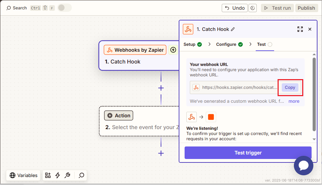The width and height of the screenshot is (322, 185).
Task: Click the wrench tools icon in bottom toolbar
Action: [x=67, y=175]
